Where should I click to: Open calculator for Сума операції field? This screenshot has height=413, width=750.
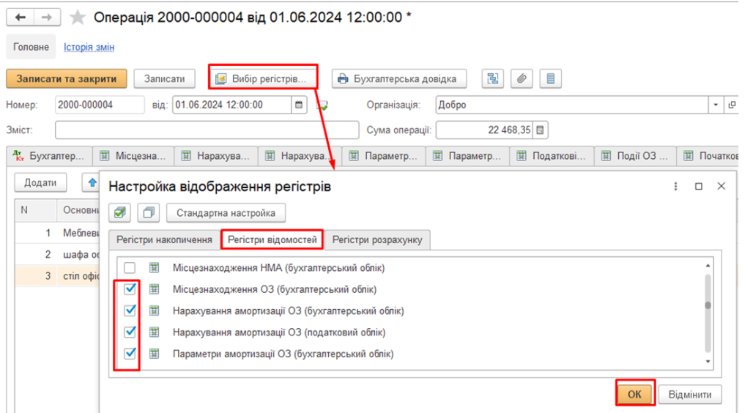click(541, 130)
